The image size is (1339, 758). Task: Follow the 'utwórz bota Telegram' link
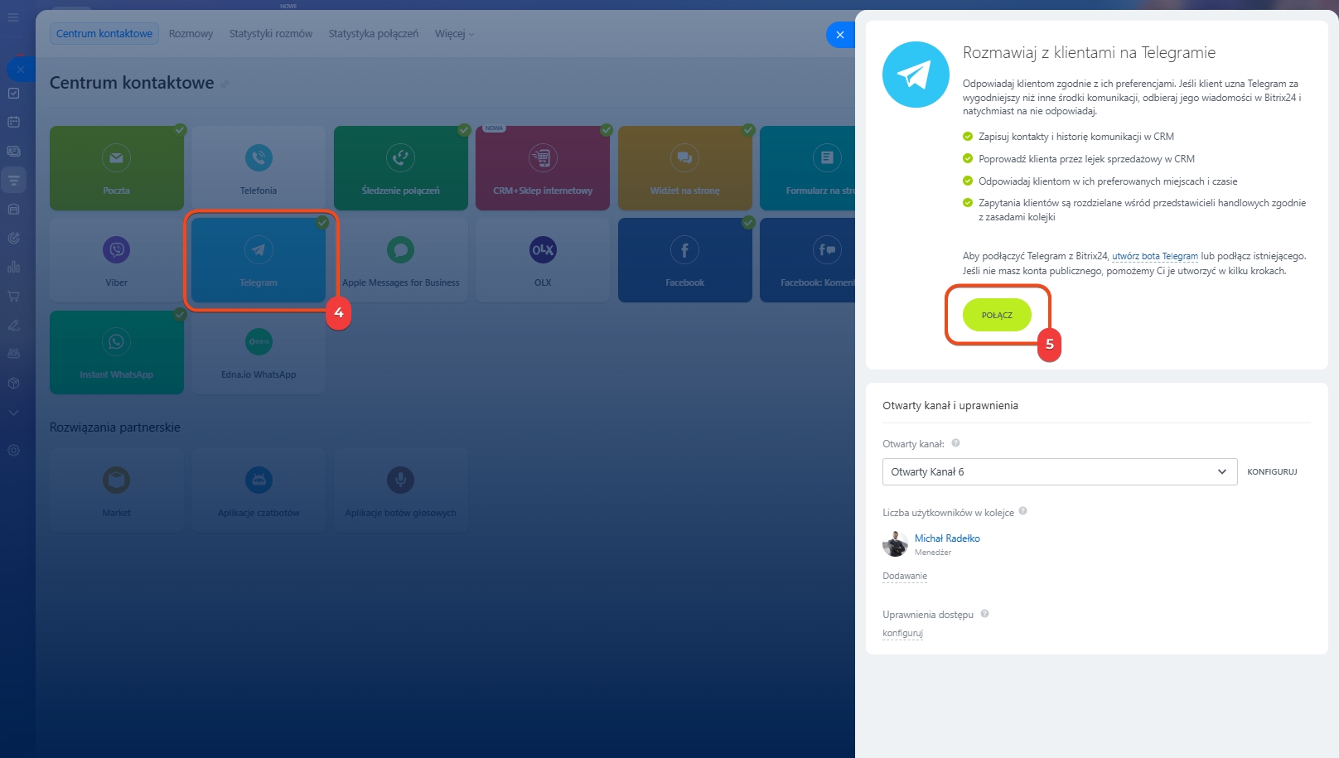coord(1154,256)
